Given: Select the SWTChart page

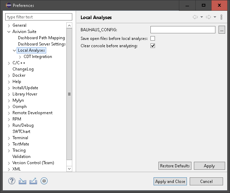Looking at the screenshot, I should (22, 132).
